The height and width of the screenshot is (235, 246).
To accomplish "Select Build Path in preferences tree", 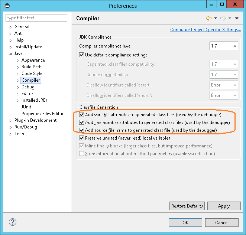I will point(31,67).
